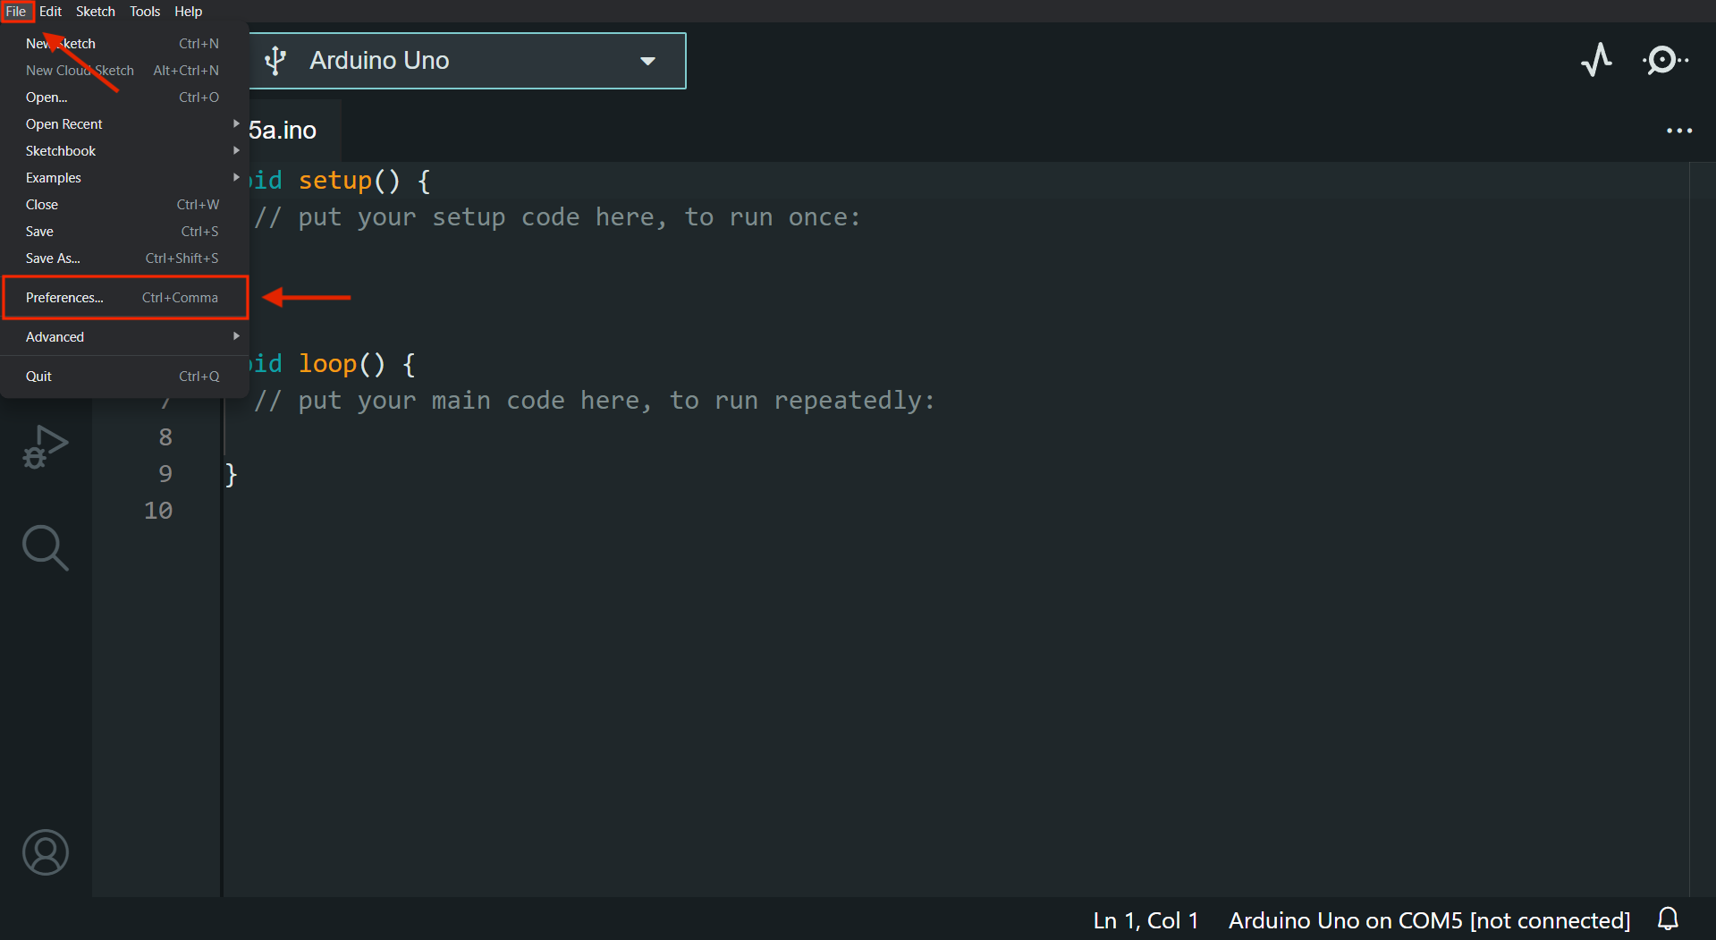
Task: Click the USB icon in the board selector
Action: point(275,60)
